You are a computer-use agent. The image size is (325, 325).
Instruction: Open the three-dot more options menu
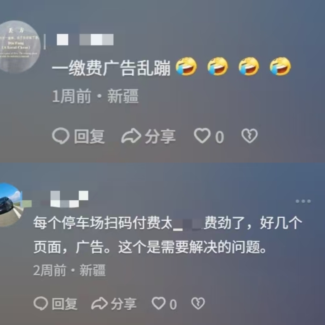pyautogui.click(x=303, y=201)
